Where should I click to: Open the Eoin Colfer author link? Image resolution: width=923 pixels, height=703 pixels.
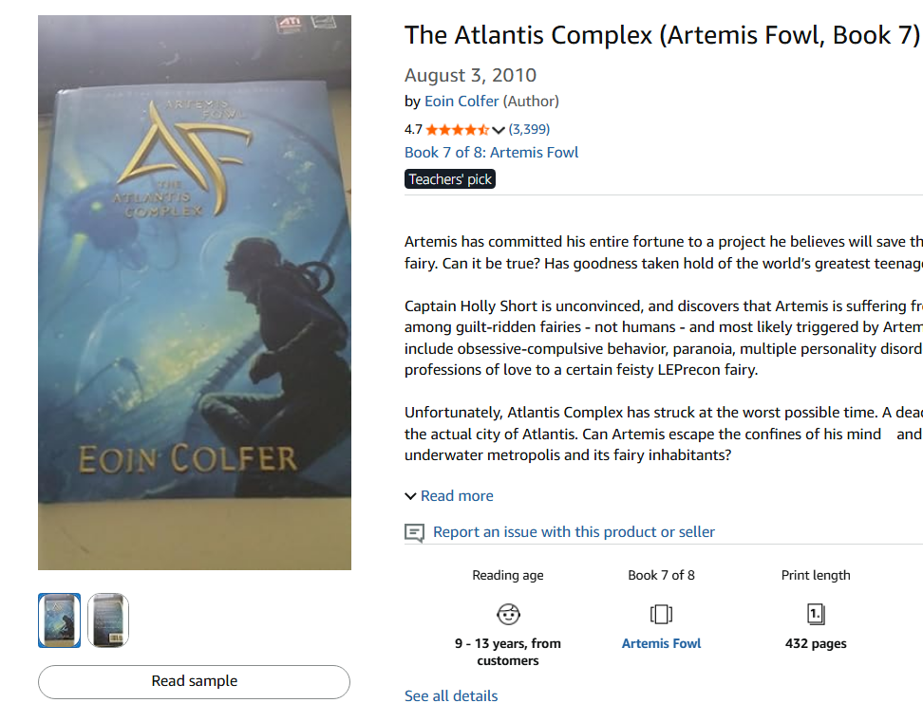click(461, 102)
